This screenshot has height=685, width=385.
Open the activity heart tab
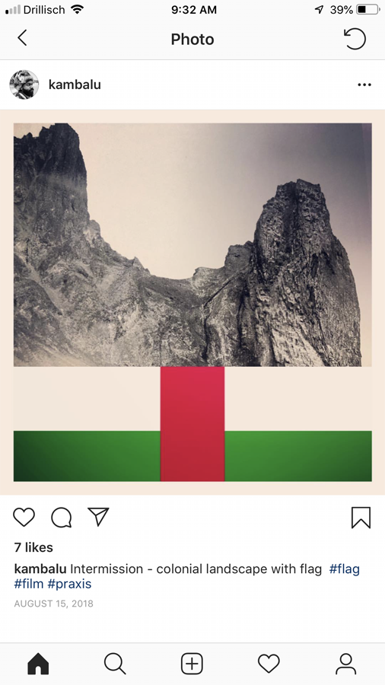pos(269,664)
